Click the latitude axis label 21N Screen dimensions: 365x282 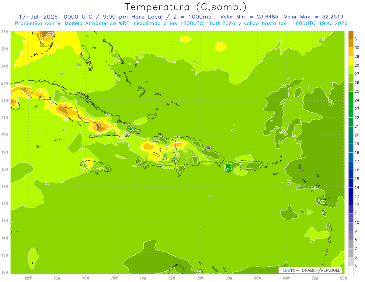[x=5, y=117]
